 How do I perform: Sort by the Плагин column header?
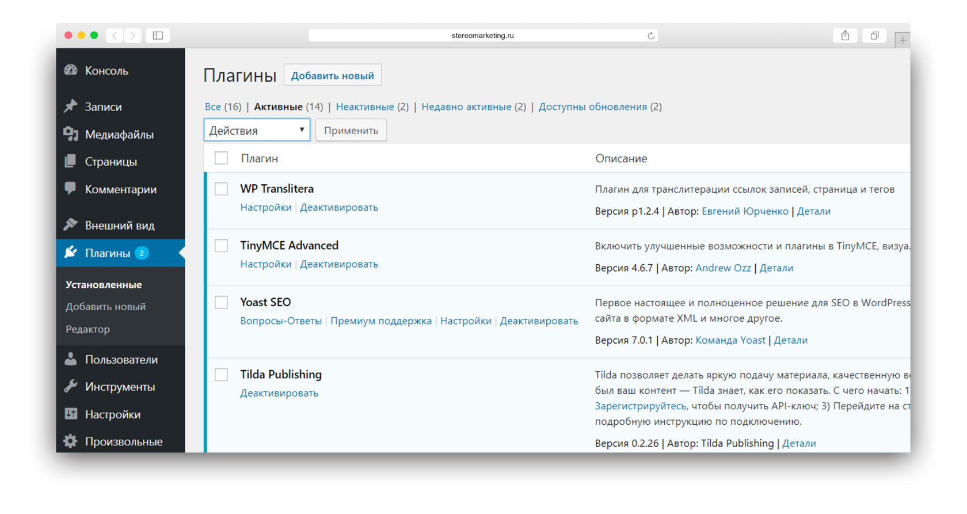[x=259, y=158]
